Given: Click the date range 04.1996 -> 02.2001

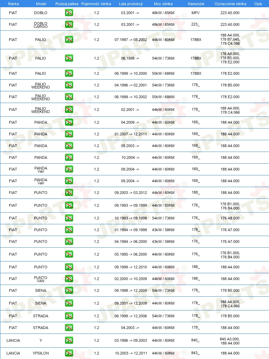Looking at the screenshot, I should (x=131, y=85).
